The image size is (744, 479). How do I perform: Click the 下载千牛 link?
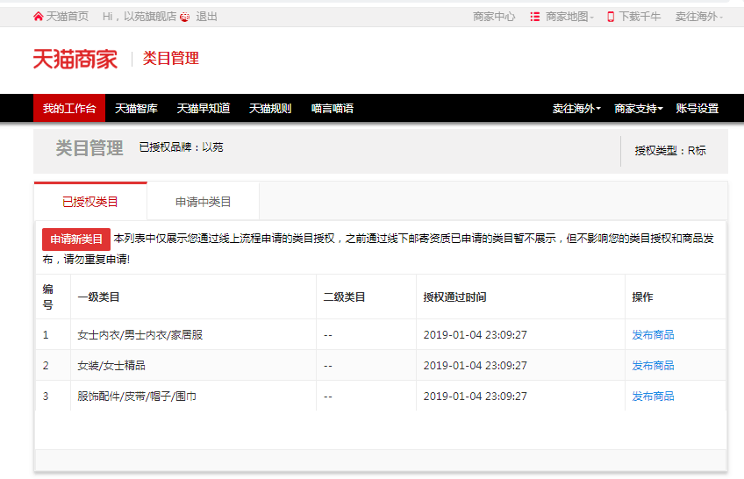[640, 17]
